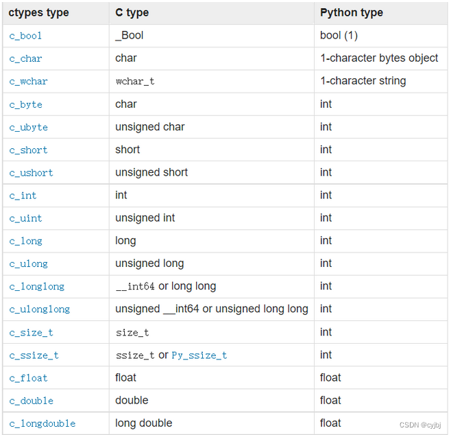
Task: Select 'int' Python type in c_byte row
Action: [381, 104]
